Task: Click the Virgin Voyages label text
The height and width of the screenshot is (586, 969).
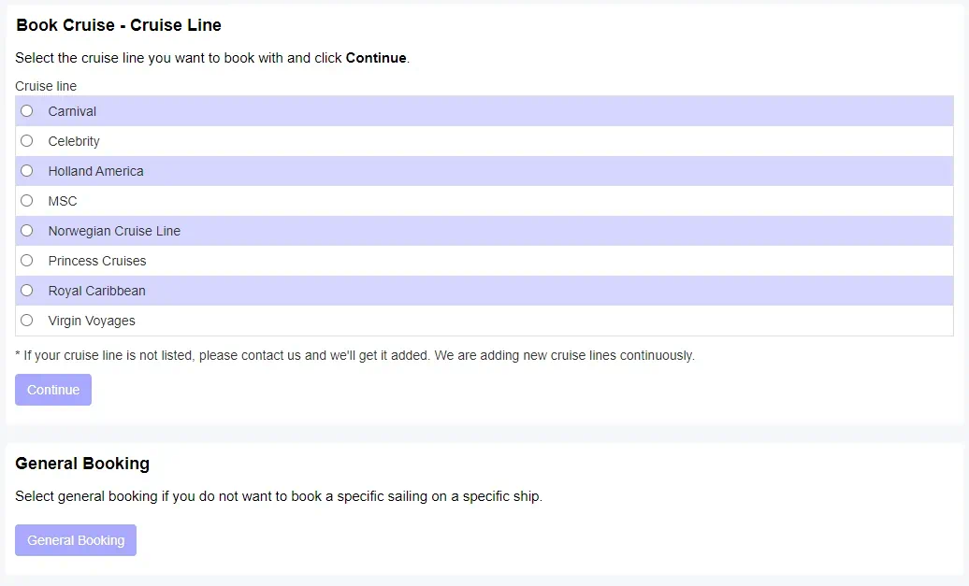Action: 92,321
